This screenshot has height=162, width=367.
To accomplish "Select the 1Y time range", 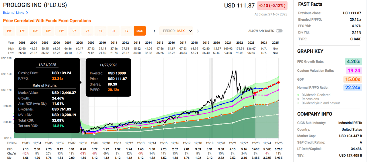I will pyautogui.click(x=126, y=31).
